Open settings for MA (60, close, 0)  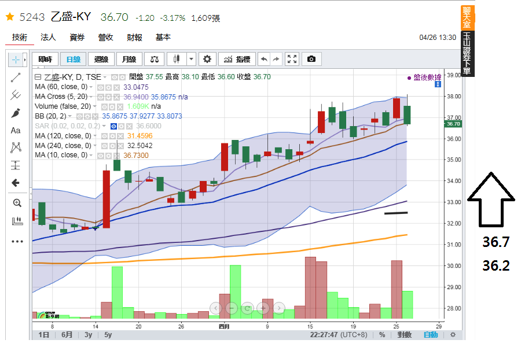pos(108,88)
